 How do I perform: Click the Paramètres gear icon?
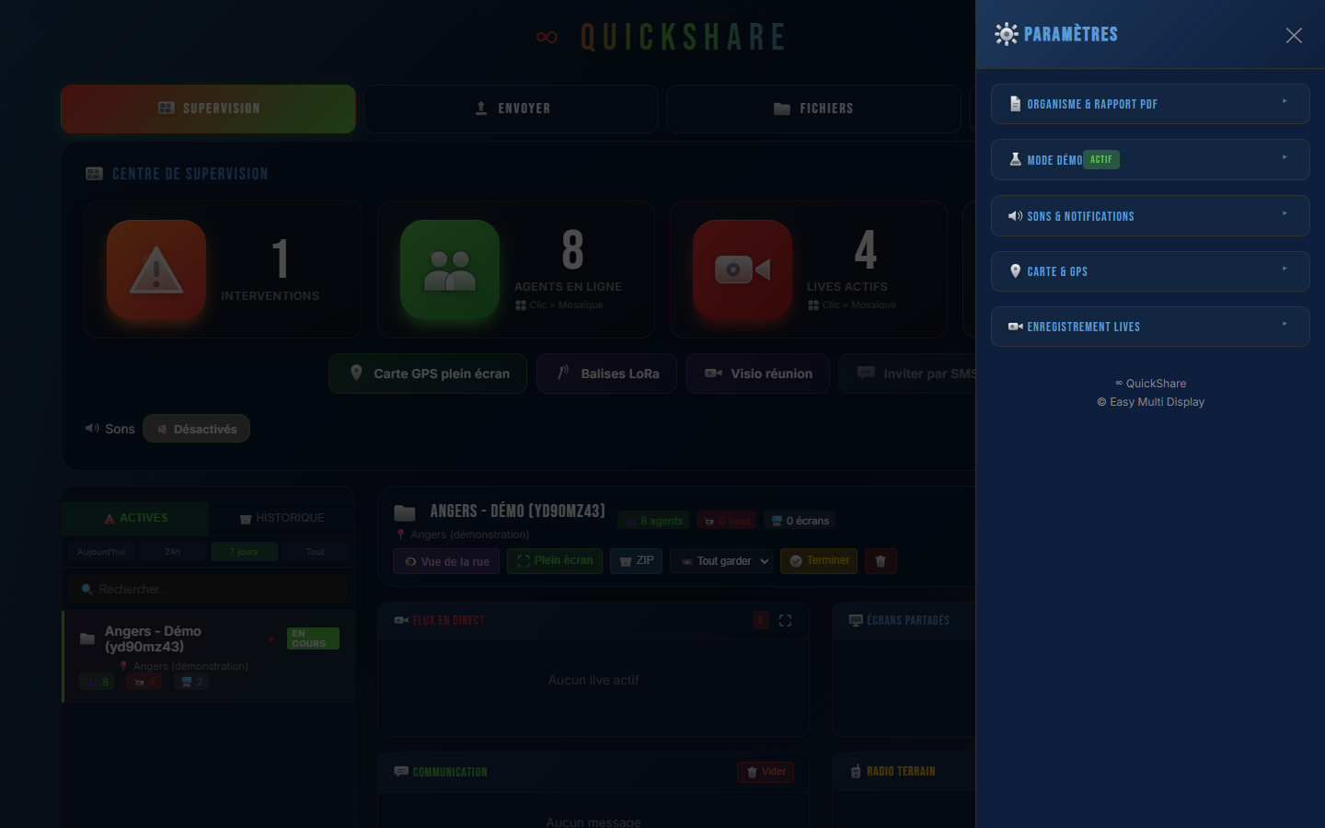1007,34
